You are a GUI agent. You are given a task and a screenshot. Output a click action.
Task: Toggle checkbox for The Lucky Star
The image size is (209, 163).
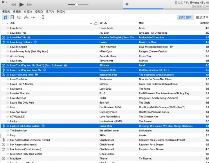[8, 131]
